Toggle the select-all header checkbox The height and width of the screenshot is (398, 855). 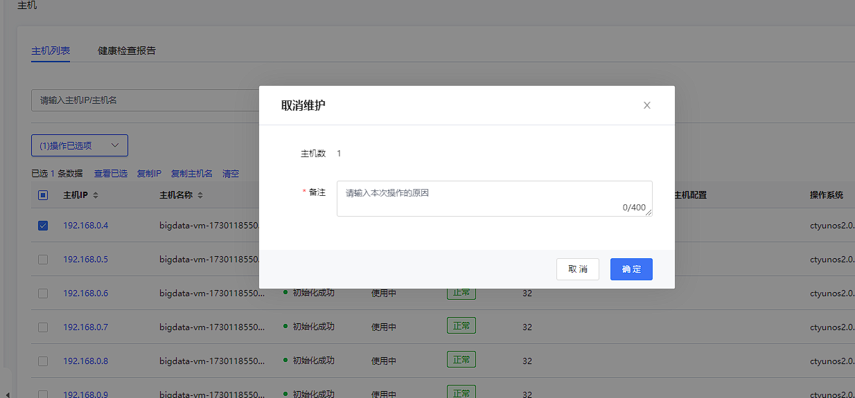coord(43,195)
